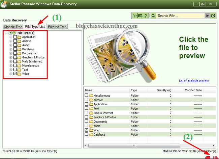Click Mails & Internet folder icon in tree
The image size is (219, 159).
pyautogui.click(x=19, y=61)
